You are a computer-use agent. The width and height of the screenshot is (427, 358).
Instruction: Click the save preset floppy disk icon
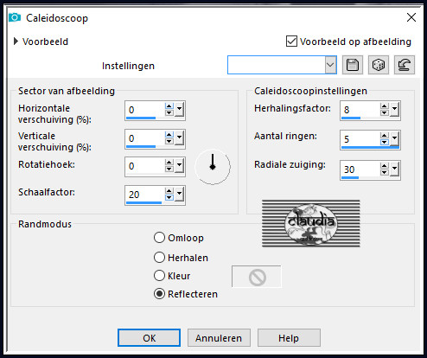pyautogui.click(x=353, y=65)
